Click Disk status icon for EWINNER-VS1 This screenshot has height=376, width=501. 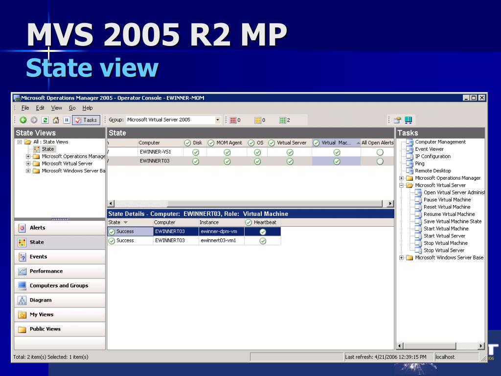pyautogui.click(x=196, y=153)
